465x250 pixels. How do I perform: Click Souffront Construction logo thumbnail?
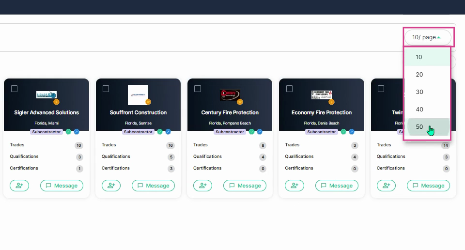coord(138,95)
